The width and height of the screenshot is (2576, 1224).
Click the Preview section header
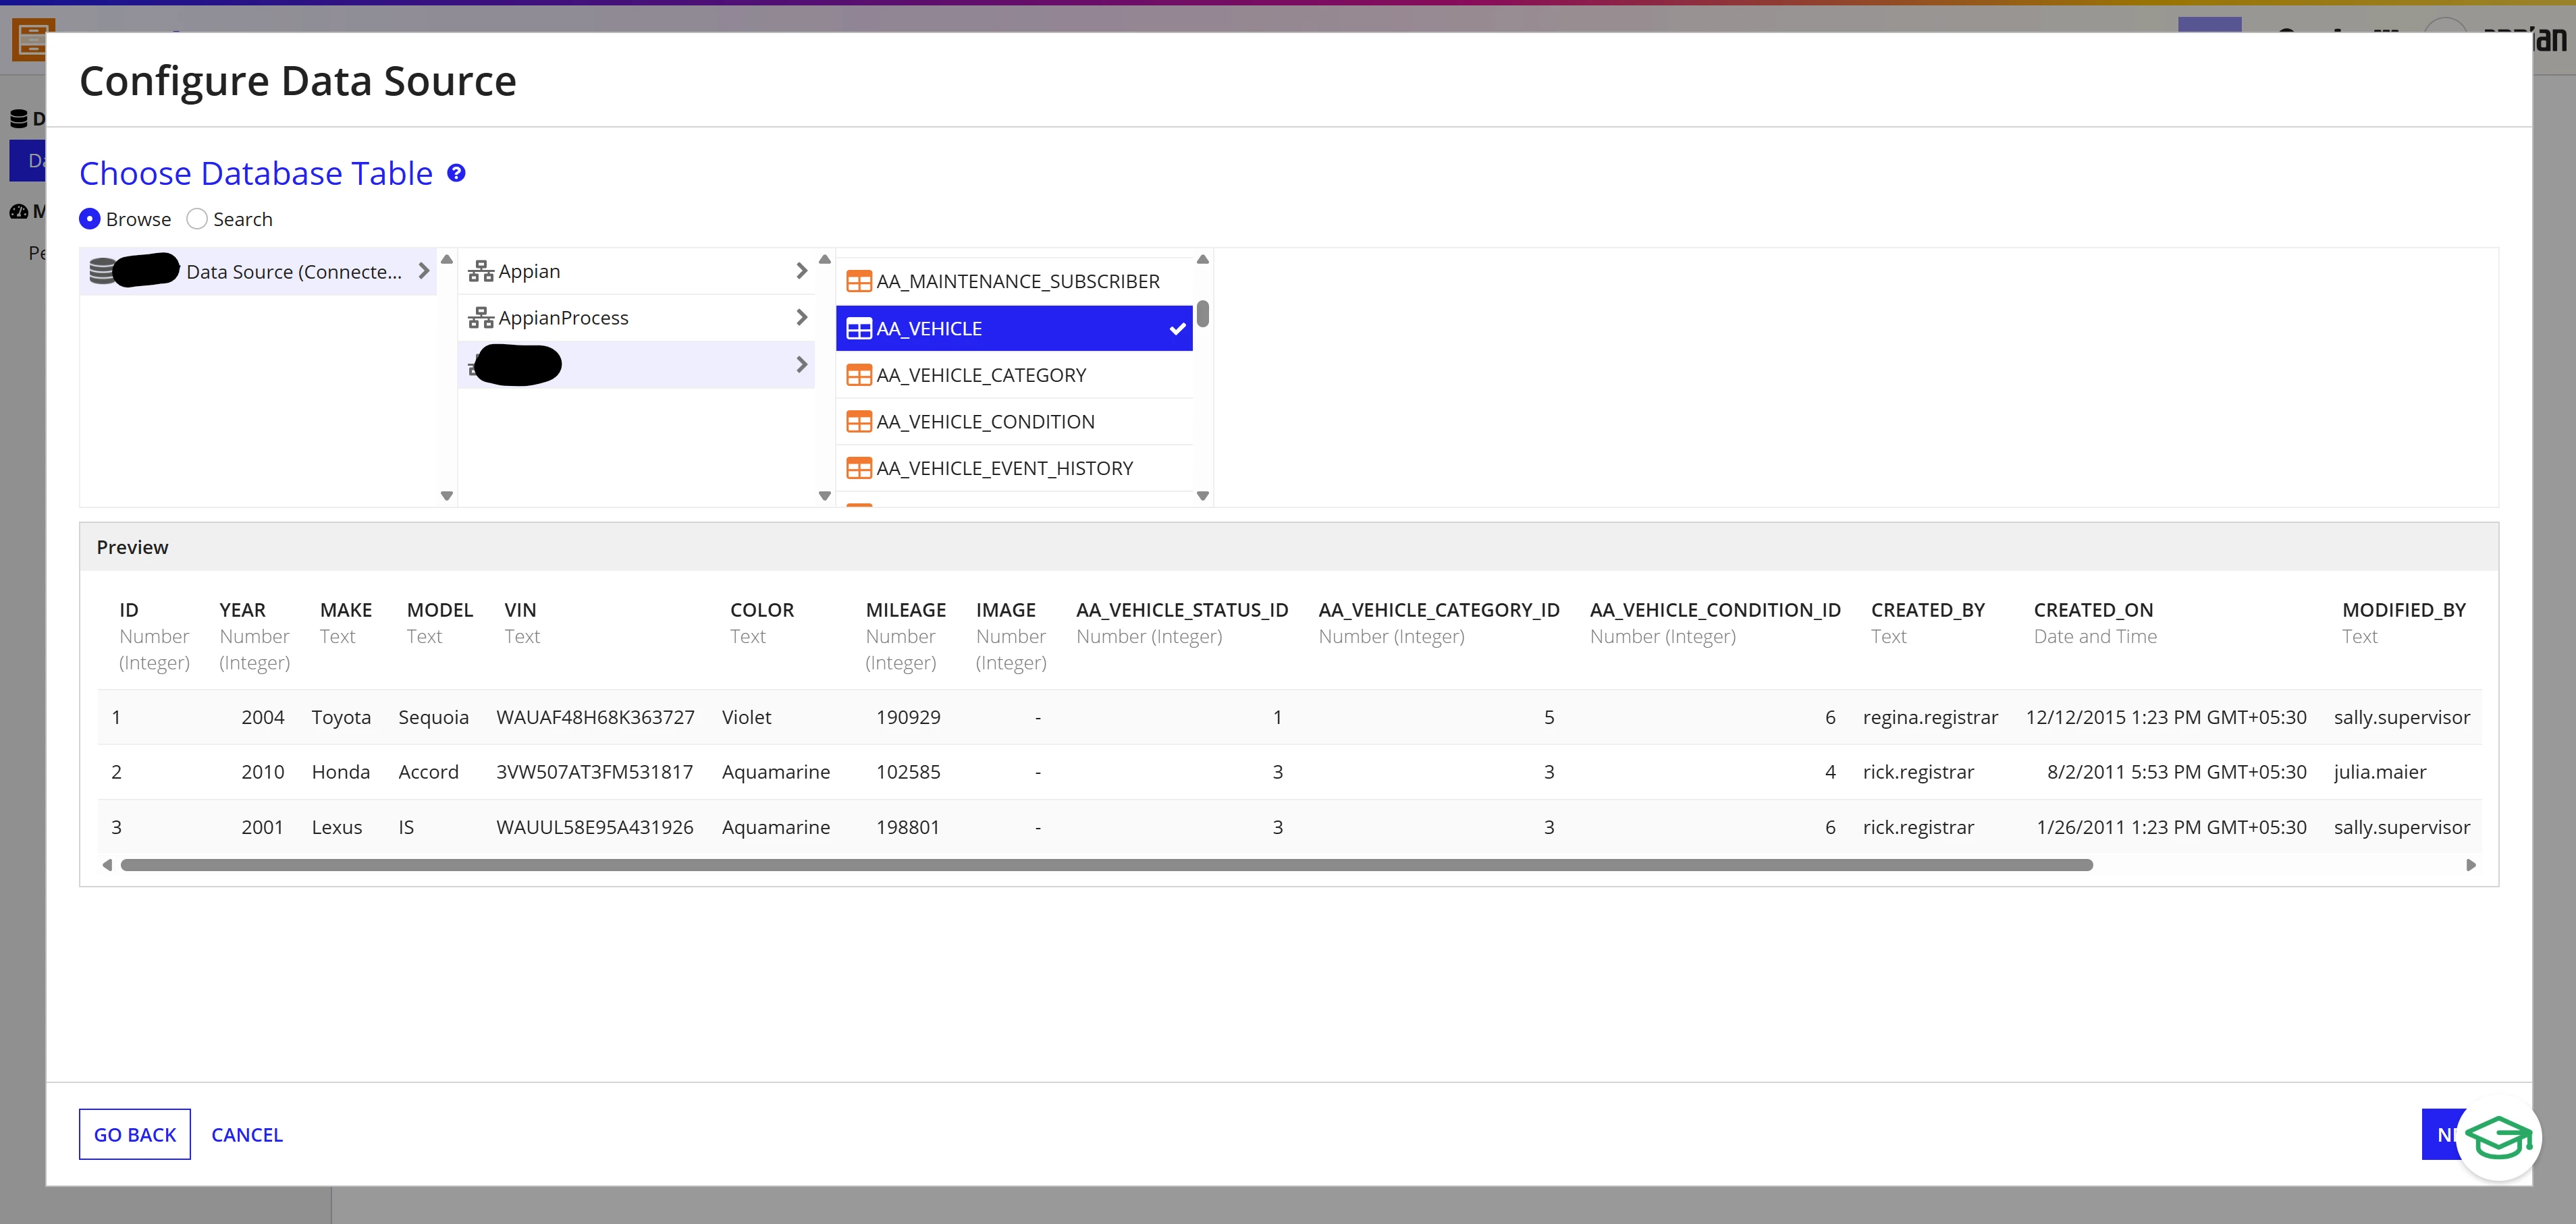[132, 547]
